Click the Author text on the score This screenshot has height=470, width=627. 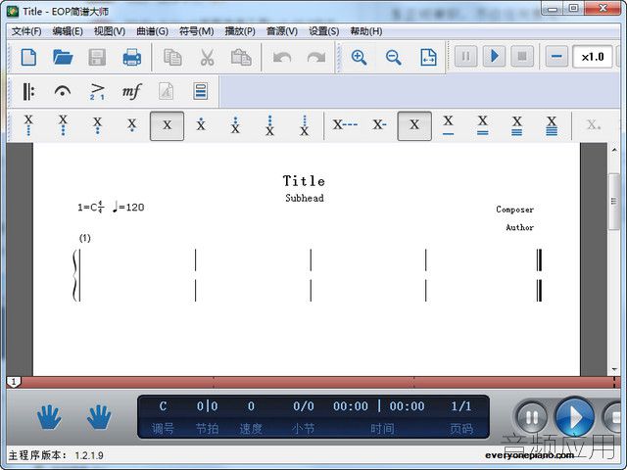click(519, 227)
